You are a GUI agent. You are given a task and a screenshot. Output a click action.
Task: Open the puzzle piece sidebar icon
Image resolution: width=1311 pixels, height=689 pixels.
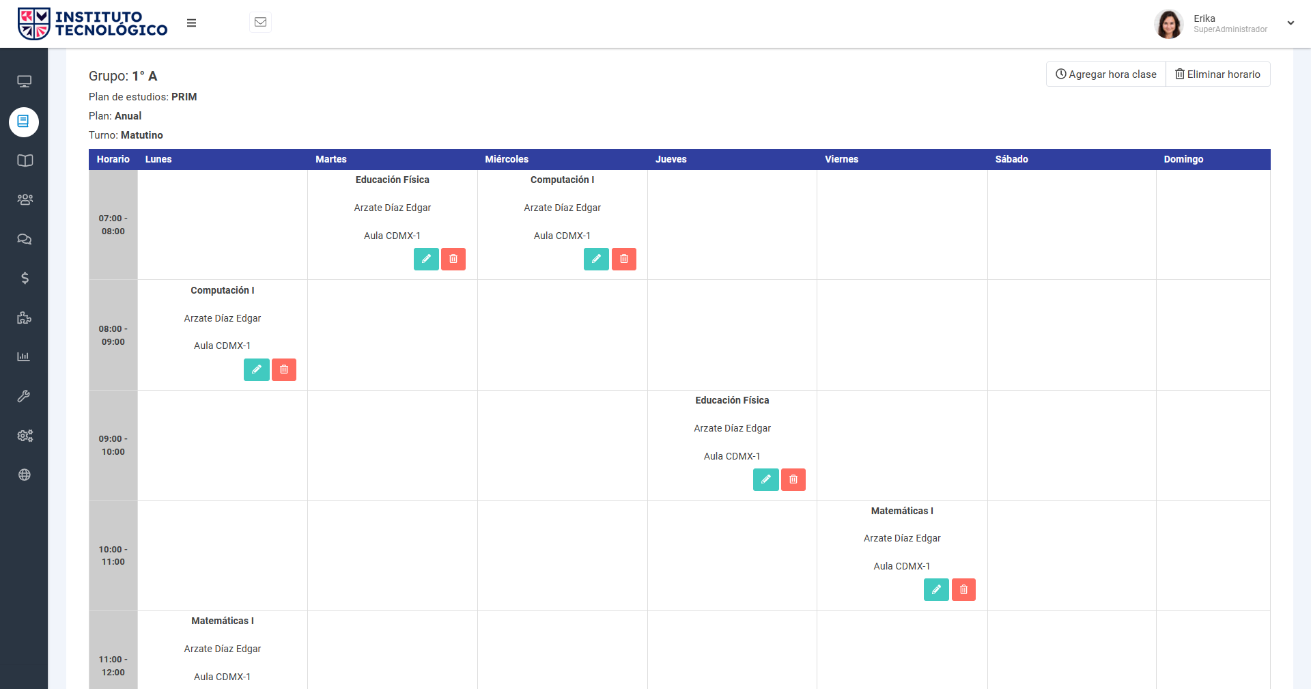[x=25, y=318]
